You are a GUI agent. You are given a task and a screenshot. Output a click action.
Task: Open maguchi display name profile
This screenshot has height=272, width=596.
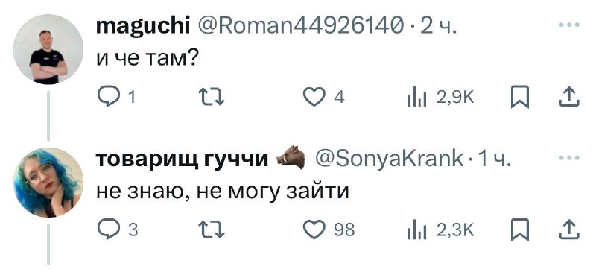(x=143, y=27)
